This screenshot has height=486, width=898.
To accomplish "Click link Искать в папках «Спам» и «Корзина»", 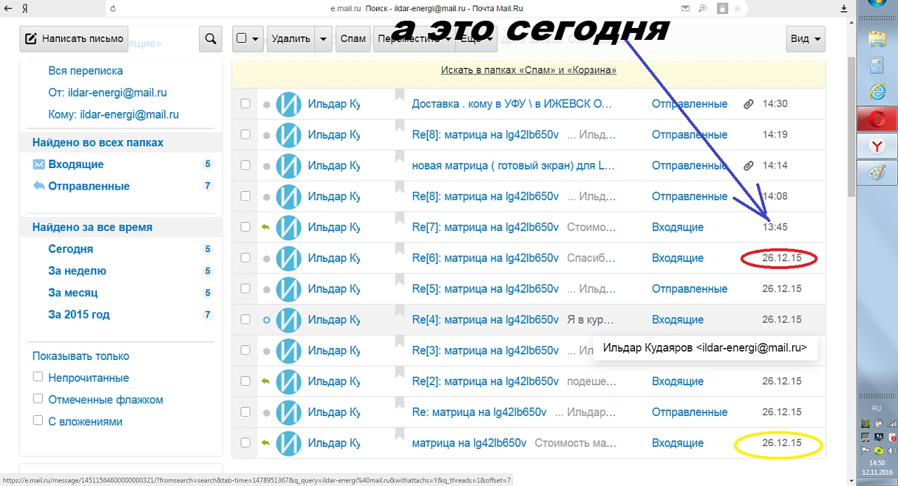I will (x=528, y=70).
